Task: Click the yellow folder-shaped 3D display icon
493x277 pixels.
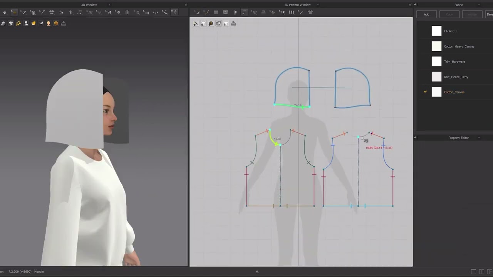Action: coord(34,23)
